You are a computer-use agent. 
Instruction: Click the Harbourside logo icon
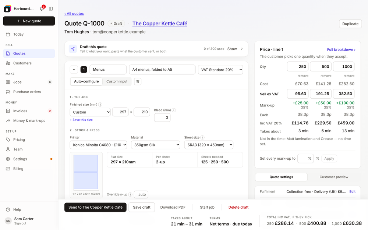[x=7, y=9]
